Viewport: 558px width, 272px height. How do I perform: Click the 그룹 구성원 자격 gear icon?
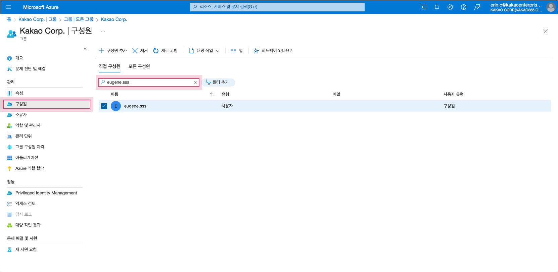[9, 147]
